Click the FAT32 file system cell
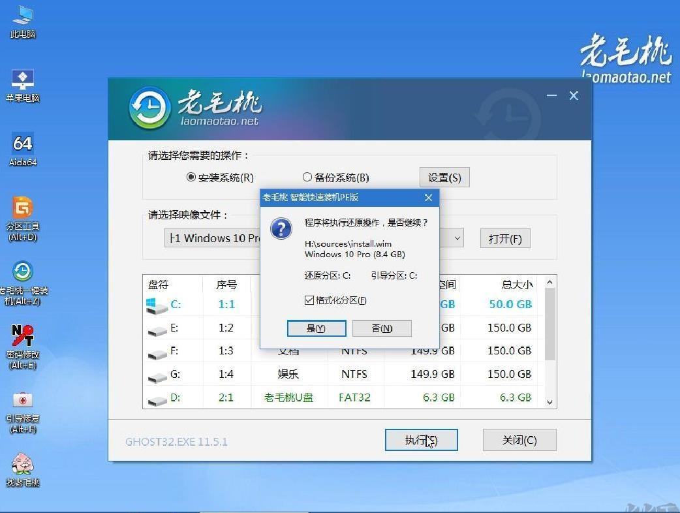This screenshot has height=513, width=680. (x=354, y=397)
